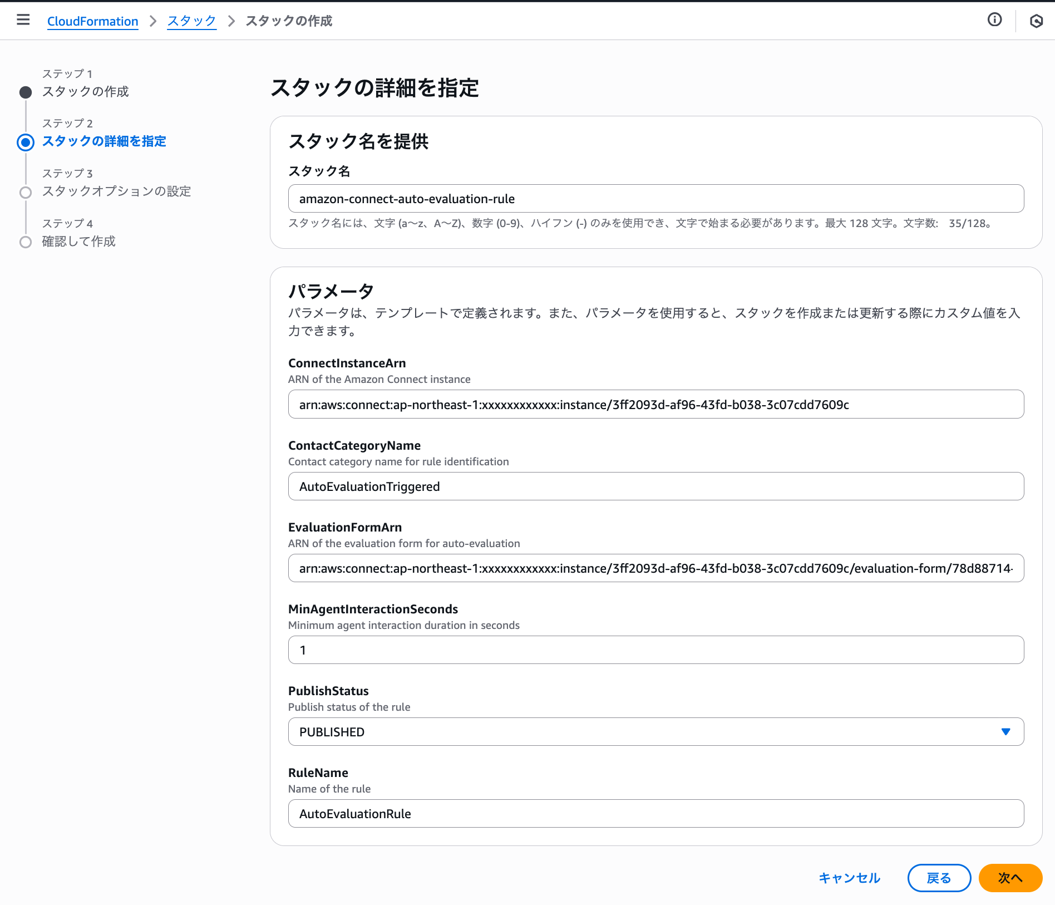Click the 戻る button
This screenshot has height=905, width=1055.
click(x=939, y=878)
